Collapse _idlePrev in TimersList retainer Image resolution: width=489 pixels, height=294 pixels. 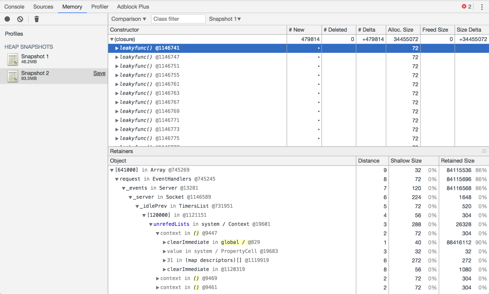(x=137, y=206)
